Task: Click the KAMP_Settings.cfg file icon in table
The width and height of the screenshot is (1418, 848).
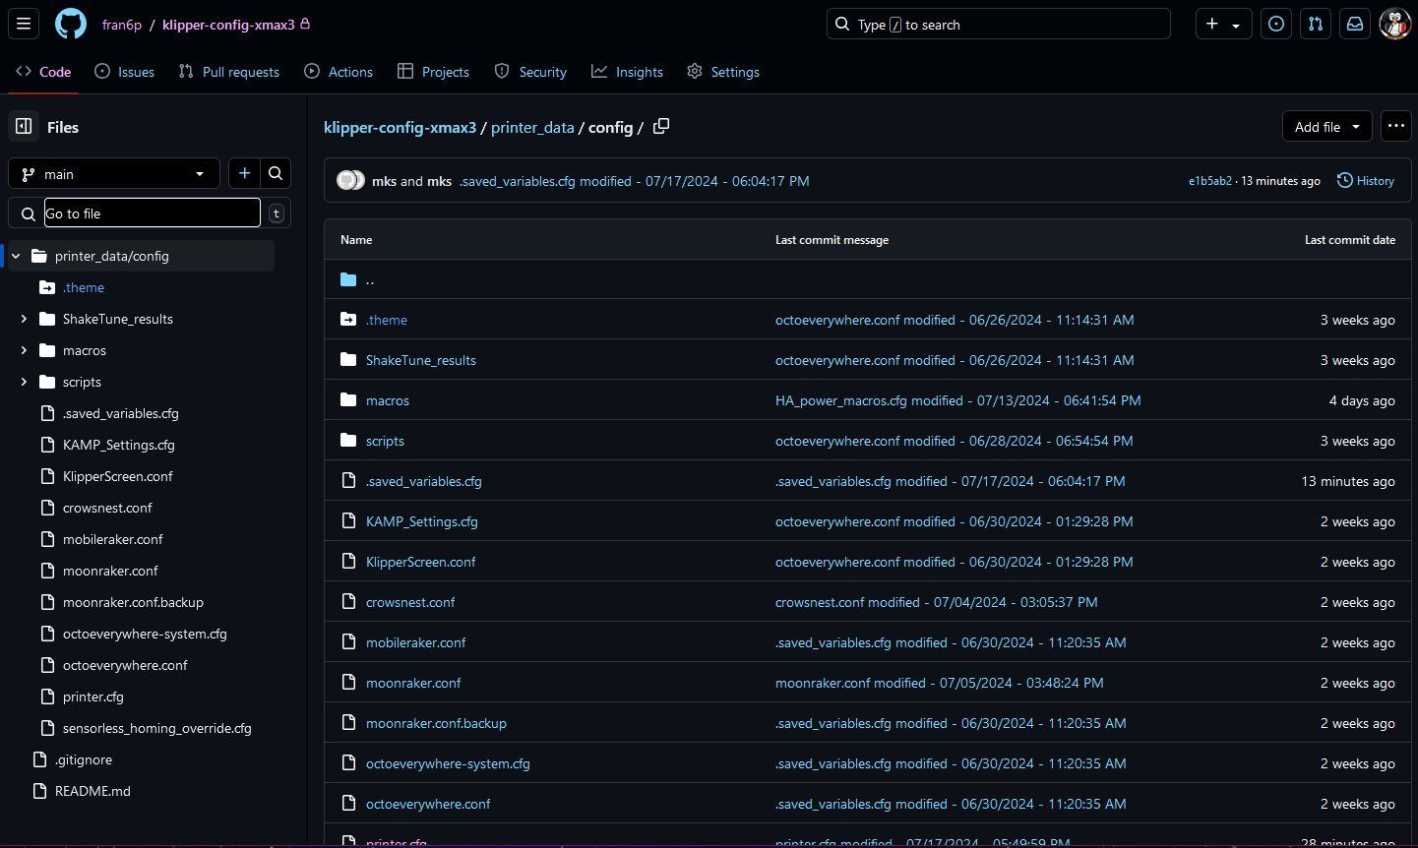Action: (348, 521)
